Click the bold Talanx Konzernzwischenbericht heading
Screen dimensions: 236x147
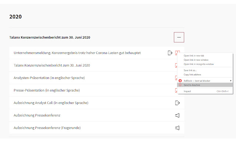coord(50,37)
